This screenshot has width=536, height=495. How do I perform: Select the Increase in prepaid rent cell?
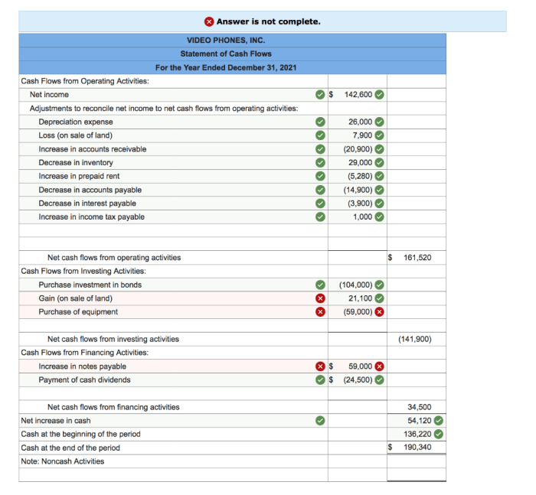[x=173, y=176]
